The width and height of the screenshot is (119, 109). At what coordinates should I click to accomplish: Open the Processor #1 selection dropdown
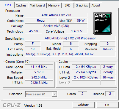[41, 94]
